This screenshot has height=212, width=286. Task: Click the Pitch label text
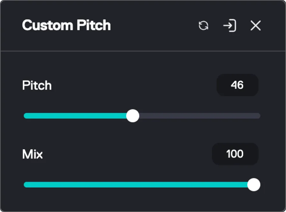(37, 85)
